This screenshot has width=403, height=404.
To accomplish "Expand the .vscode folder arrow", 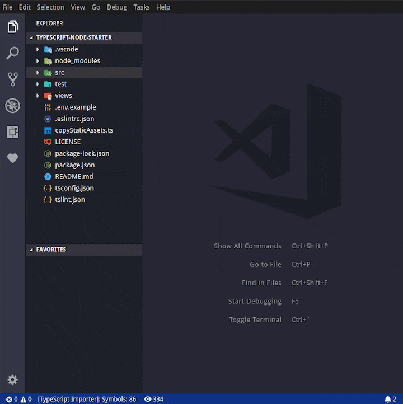I will (38, 49).
